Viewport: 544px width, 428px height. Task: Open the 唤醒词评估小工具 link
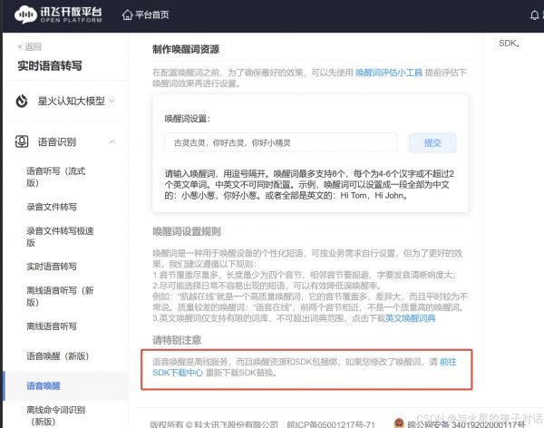[x=389, y=73]
